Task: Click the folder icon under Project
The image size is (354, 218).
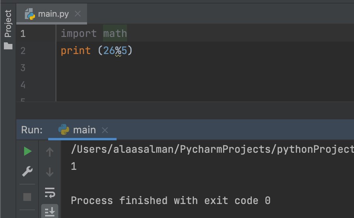Action: tap(8, 46)
